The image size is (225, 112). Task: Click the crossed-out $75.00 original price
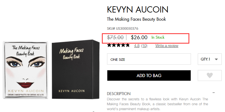(115, 38)
